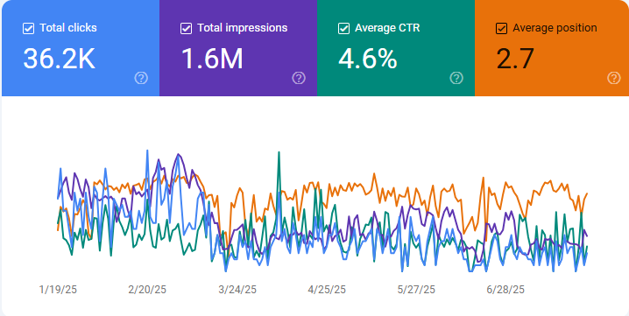629x316 pixels.
Task: Toggle the Average CTR checkbox
Action: [x=343, y=29]
